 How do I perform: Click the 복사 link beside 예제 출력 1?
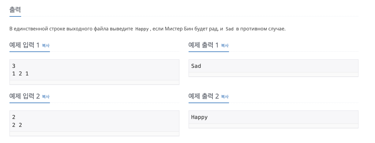click(225, 46)
